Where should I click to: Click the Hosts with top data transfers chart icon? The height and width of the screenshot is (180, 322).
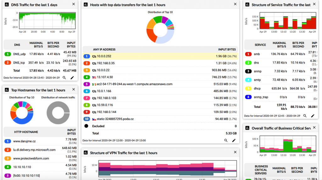[x=86, y=4]
